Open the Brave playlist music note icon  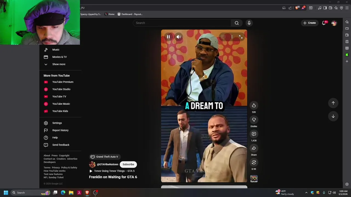(x=319, y=8)
